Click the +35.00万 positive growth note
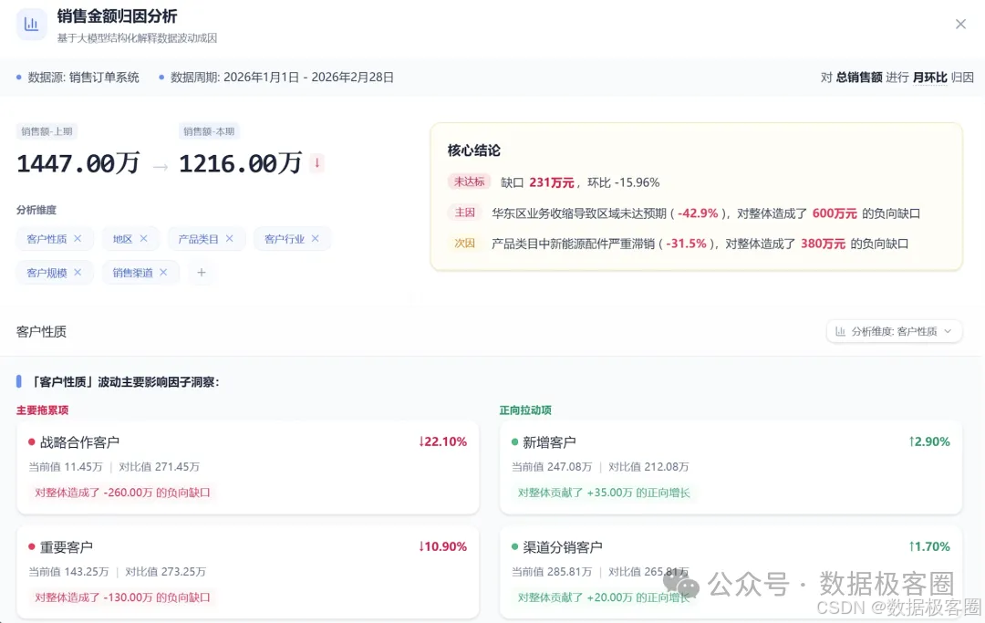The height and width of the screenshot is (623, 985). click(604, 493)
